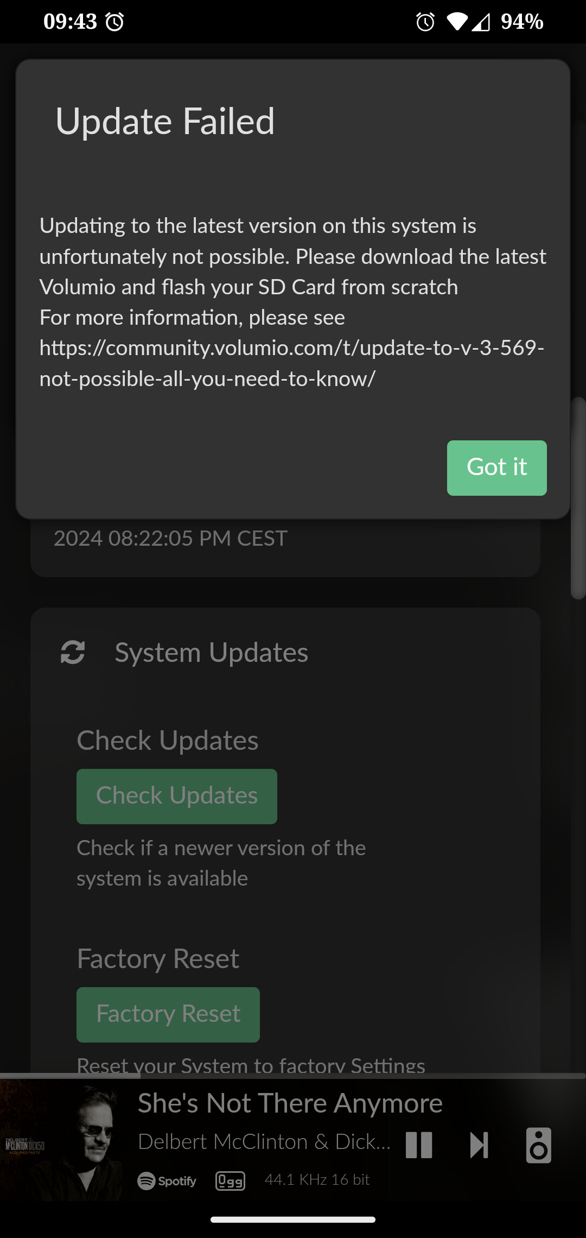Click the green Check Updates button
This screenshot has height=1238, width=586.
177,796
